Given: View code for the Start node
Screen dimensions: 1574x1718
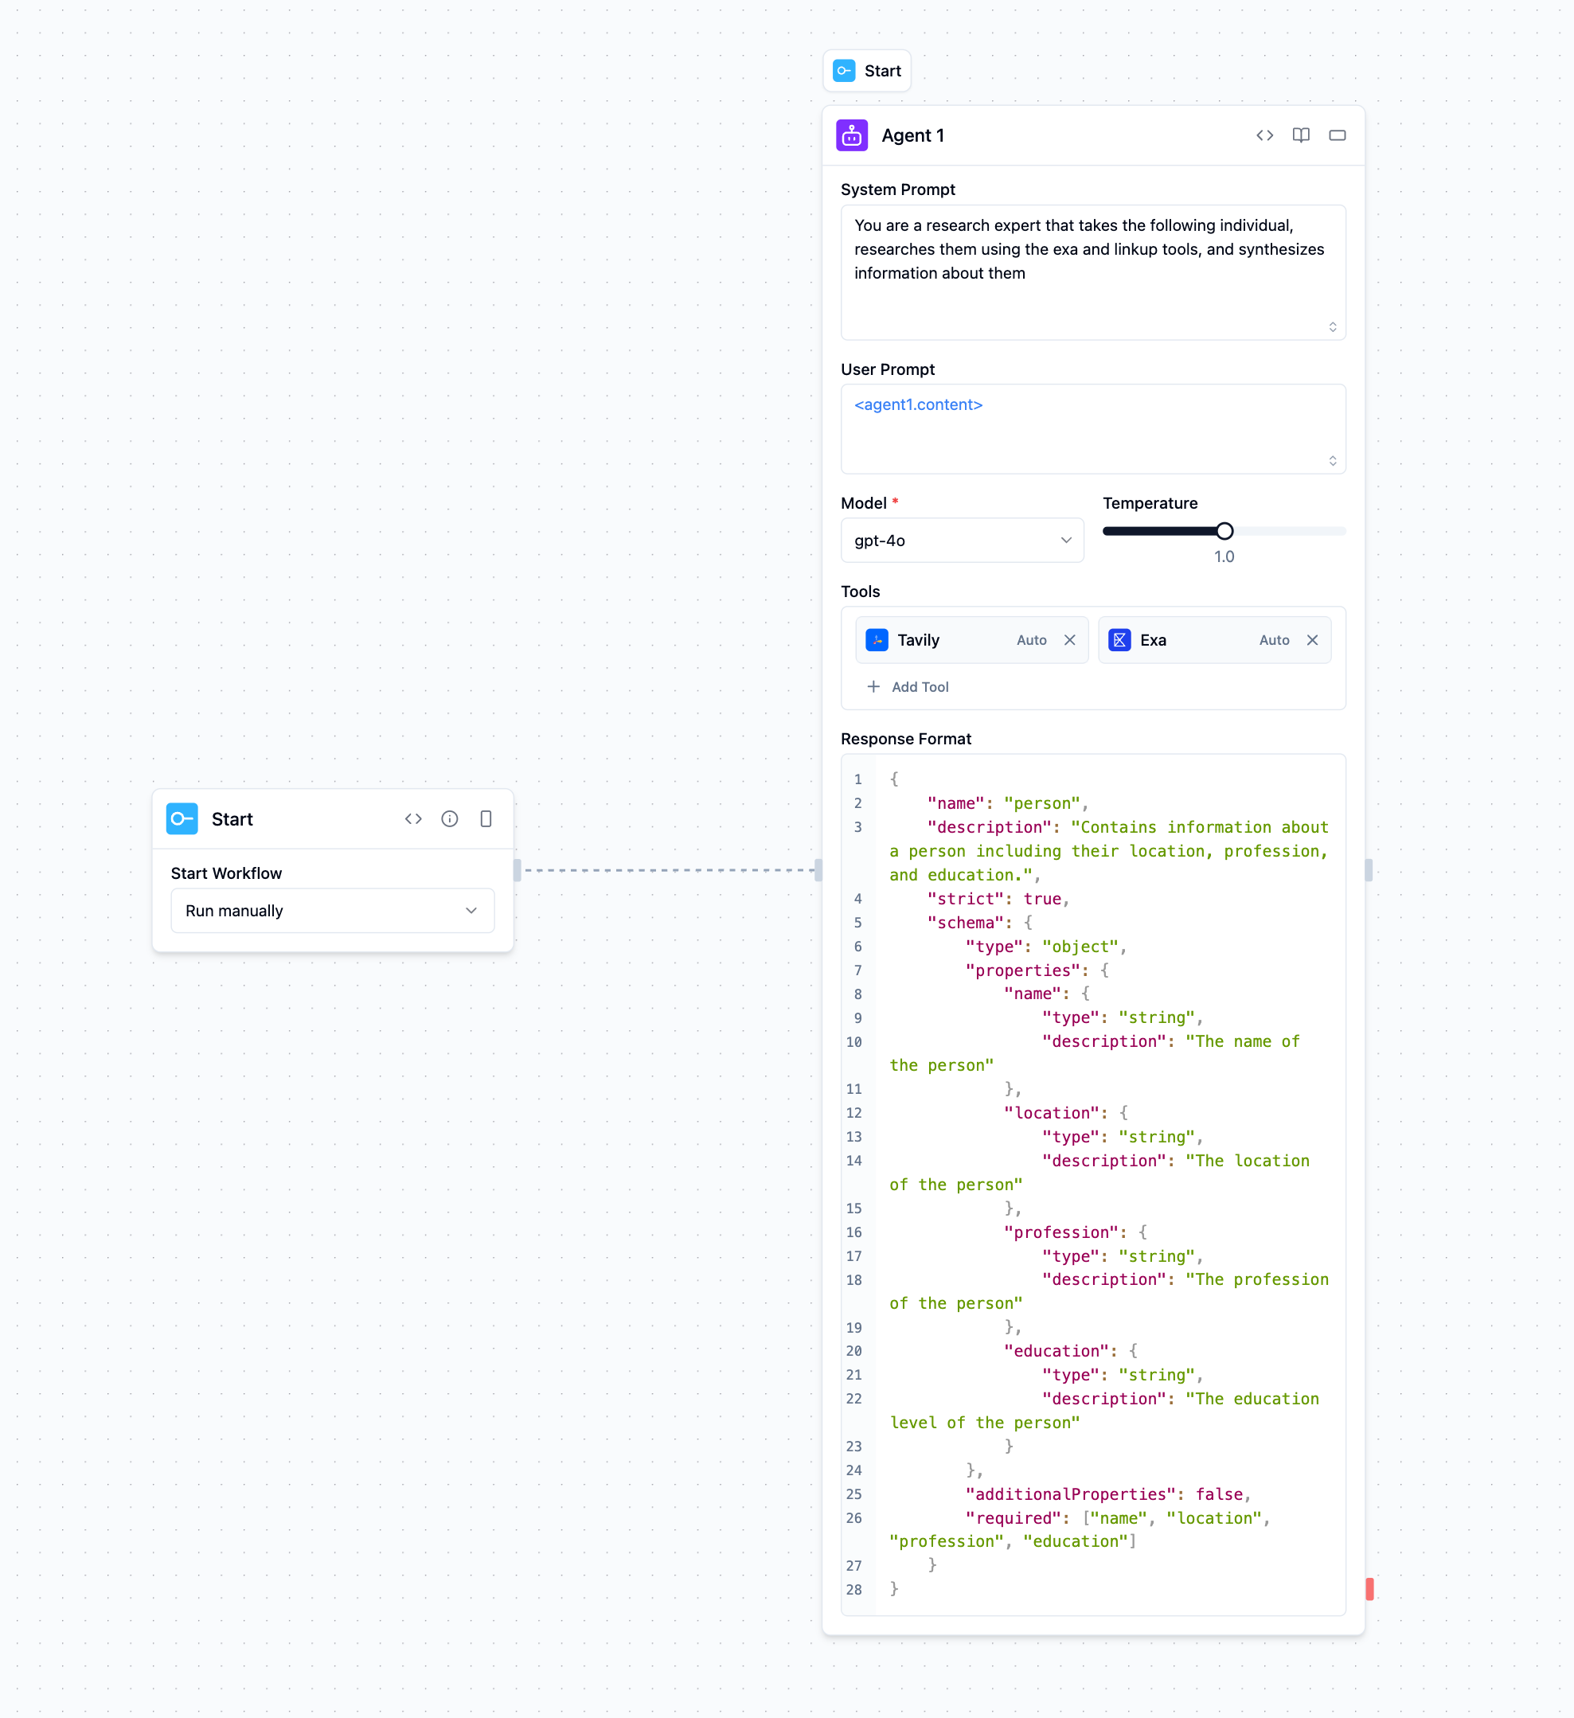Looking at the screenshot, I should point(413,819).
